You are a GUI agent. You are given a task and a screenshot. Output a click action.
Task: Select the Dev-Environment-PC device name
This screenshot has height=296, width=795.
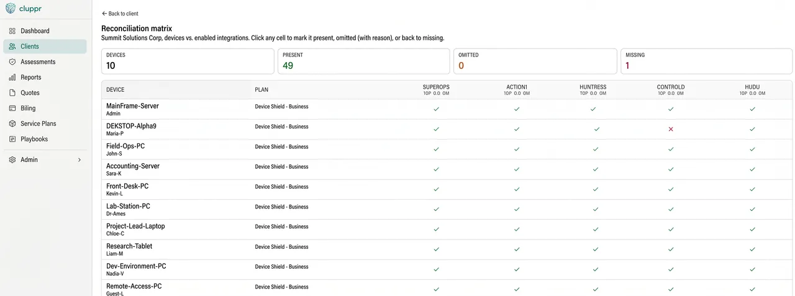click(136, 266)
